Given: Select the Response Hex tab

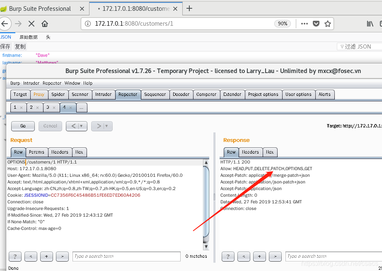Looking at the screenshot, I should tap(270, 152).
